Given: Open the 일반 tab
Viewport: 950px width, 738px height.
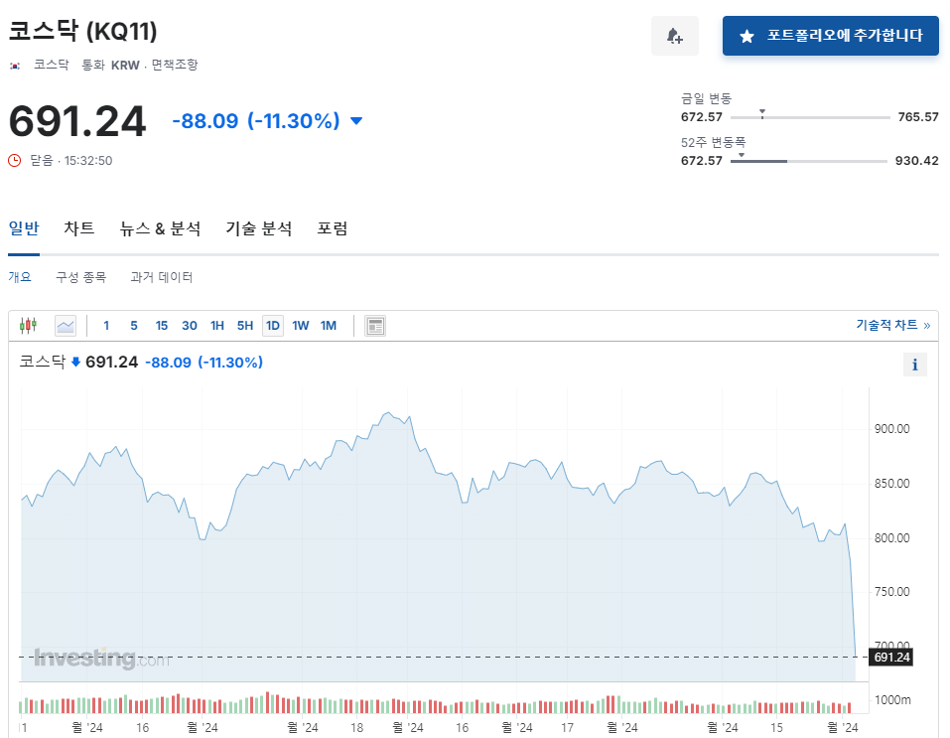Looking at the screenshot, I should pos(24,228).
